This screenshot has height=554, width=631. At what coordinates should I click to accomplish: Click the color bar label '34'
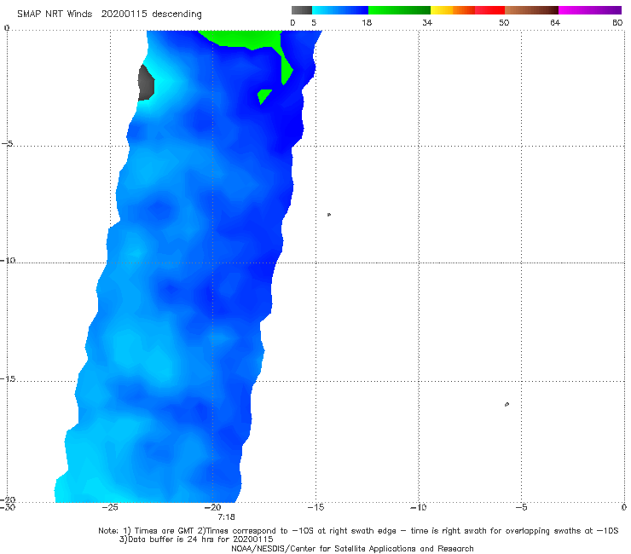pyautogui.click(x=427, y=22)
